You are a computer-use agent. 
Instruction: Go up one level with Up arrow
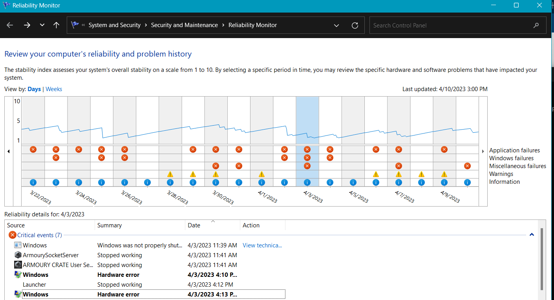coord(57,25)
